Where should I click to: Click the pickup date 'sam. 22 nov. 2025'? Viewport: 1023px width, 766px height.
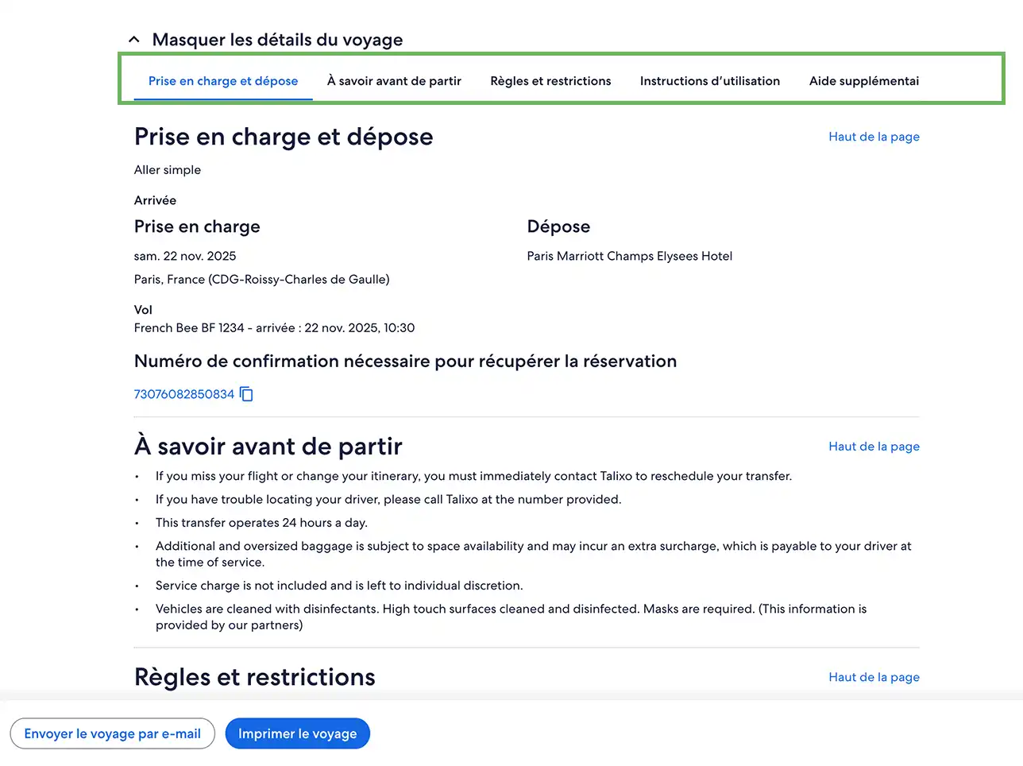coord(185,256)
